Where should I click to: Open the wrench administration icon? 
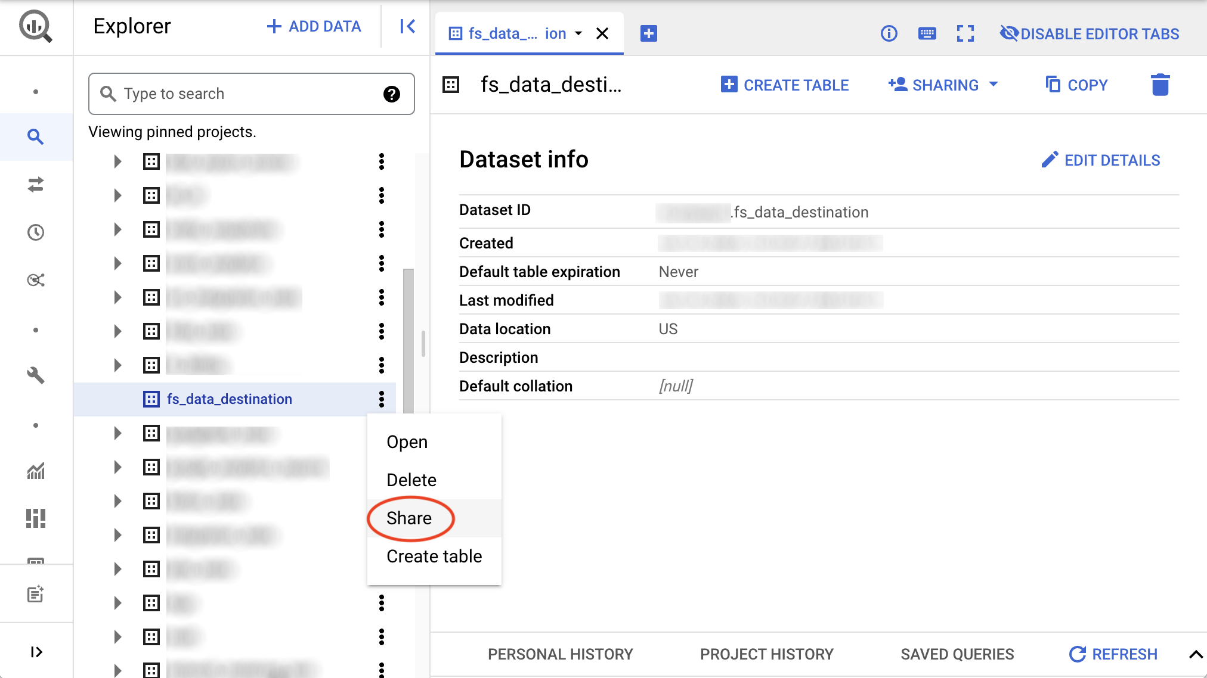click(x=36, y=375)
